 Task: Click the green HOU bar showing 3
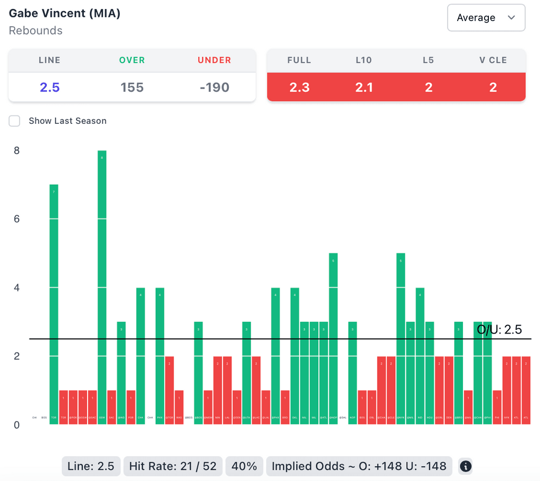[x=429, y=373]
